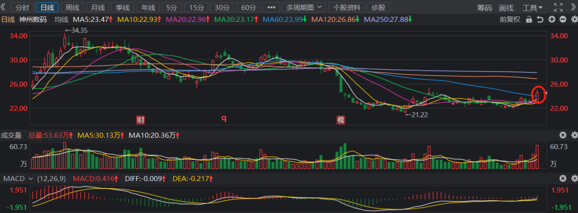Switch to 周线 weekly tab
Image resolution: width=578 pixels, height=213 pixels.
click(72, 7)
